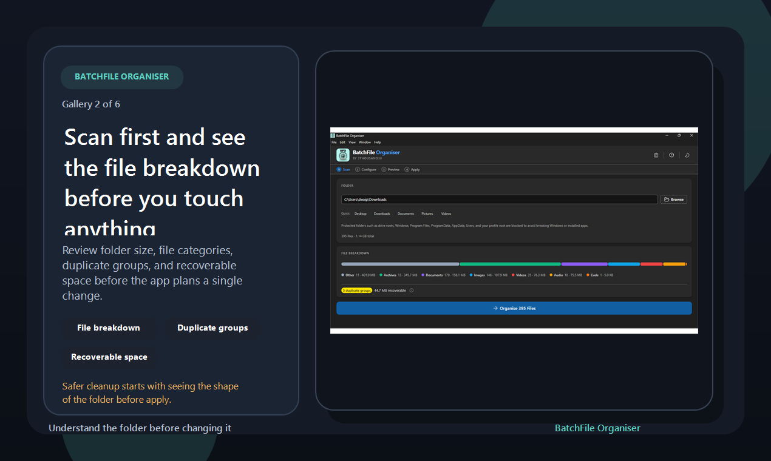Click the folder path input field

[498, 199]
